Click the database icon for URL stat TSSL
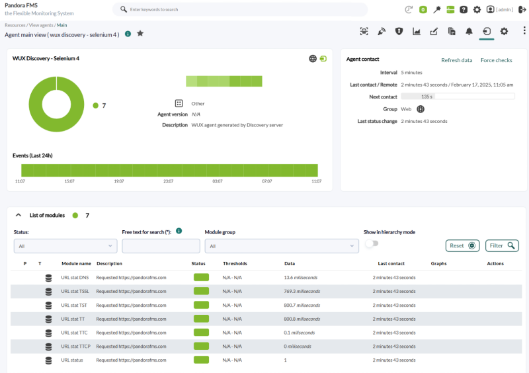This screenshot has width=529, height=373. tap(48, 292)
